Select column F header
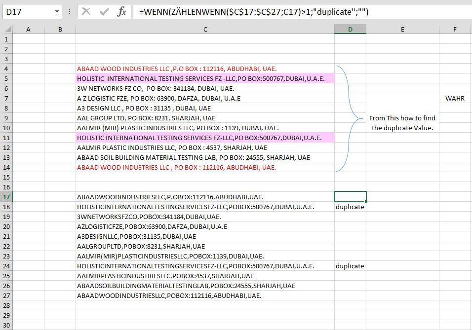The height and width of the screenshot is (330, 472). click(x=454, y=29)
